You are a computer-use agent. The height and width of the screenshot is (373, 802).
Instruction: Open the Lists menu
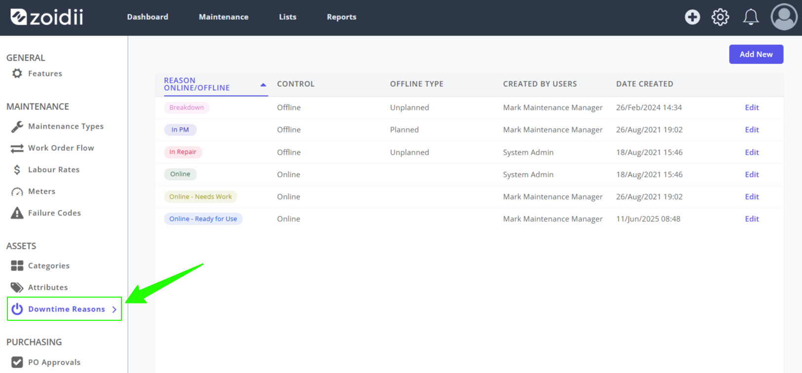(288, 17)
